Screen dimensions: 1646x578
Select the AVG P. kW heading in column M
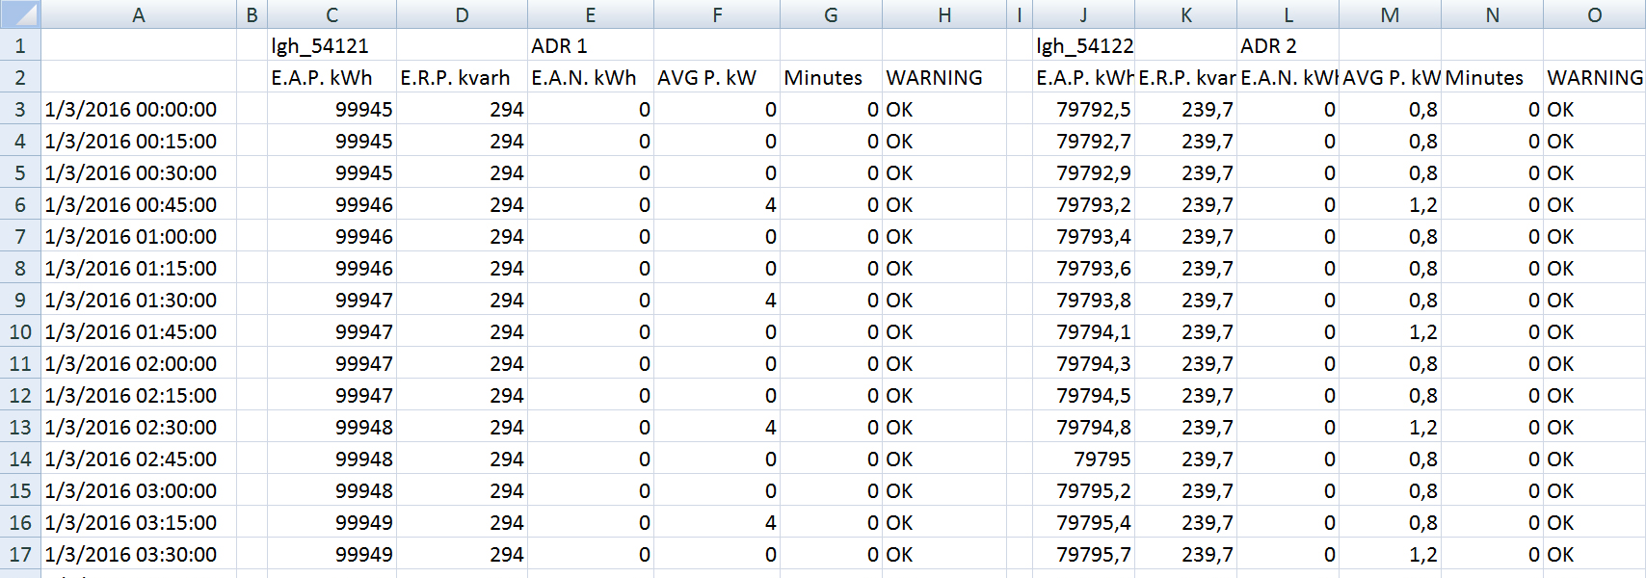(1390, 77)
